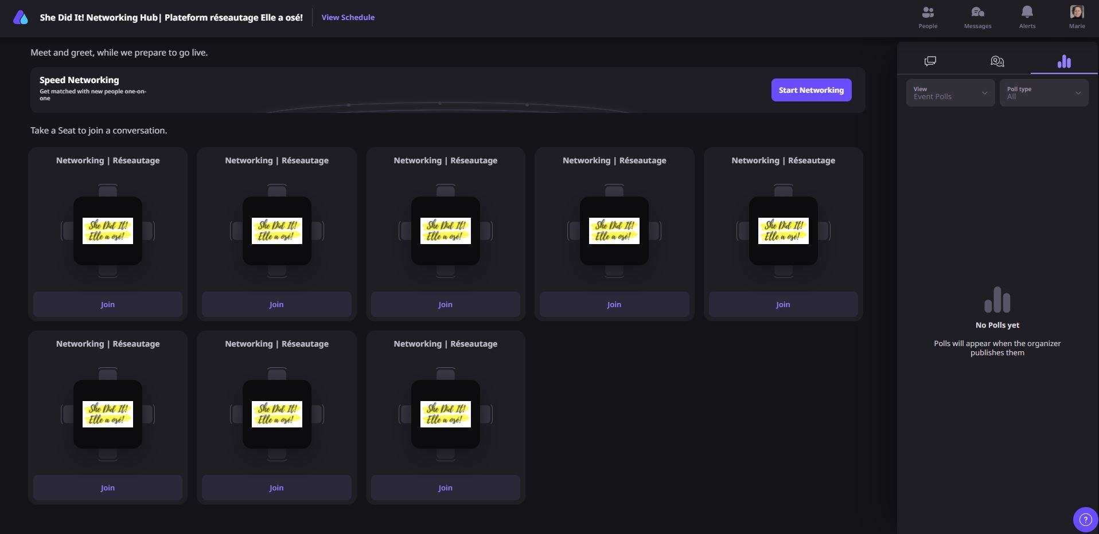The height and width of the screenshot is (534, 1099).
Task: Take the top seat at second top-row table
Action: click(x=276, y=190)
